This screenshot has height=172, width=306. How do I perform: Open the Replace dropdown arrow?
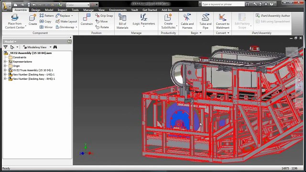coord(72,15)
